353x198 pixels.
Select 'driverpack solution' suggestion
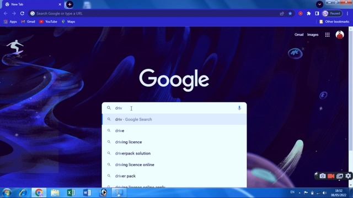pos(174,153)
